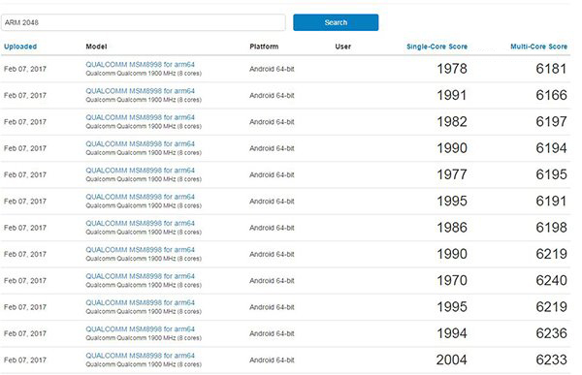Open MSM8998 result with single-core score 1991
Viewport: 582px width, 375px height.
141,90
